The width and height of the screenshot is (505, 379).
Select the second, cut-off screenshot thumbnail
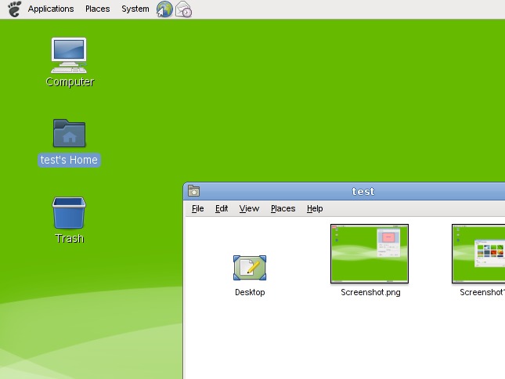(x=478, y=254)
